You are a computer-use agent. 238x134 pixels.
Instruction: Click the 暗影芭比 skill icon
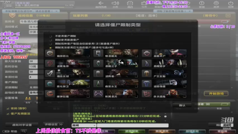click(50, 53)
